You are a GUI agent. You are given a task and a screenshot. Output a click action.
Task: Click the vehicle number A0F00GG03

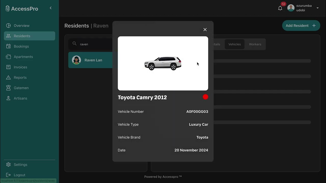point(197,112)
